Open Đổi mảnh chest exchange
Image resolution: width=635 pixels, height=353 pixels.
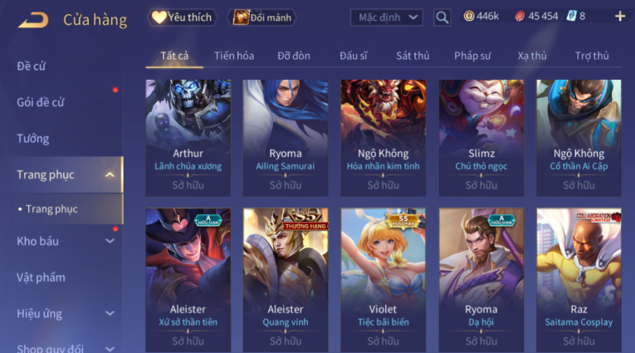point(262,17)
